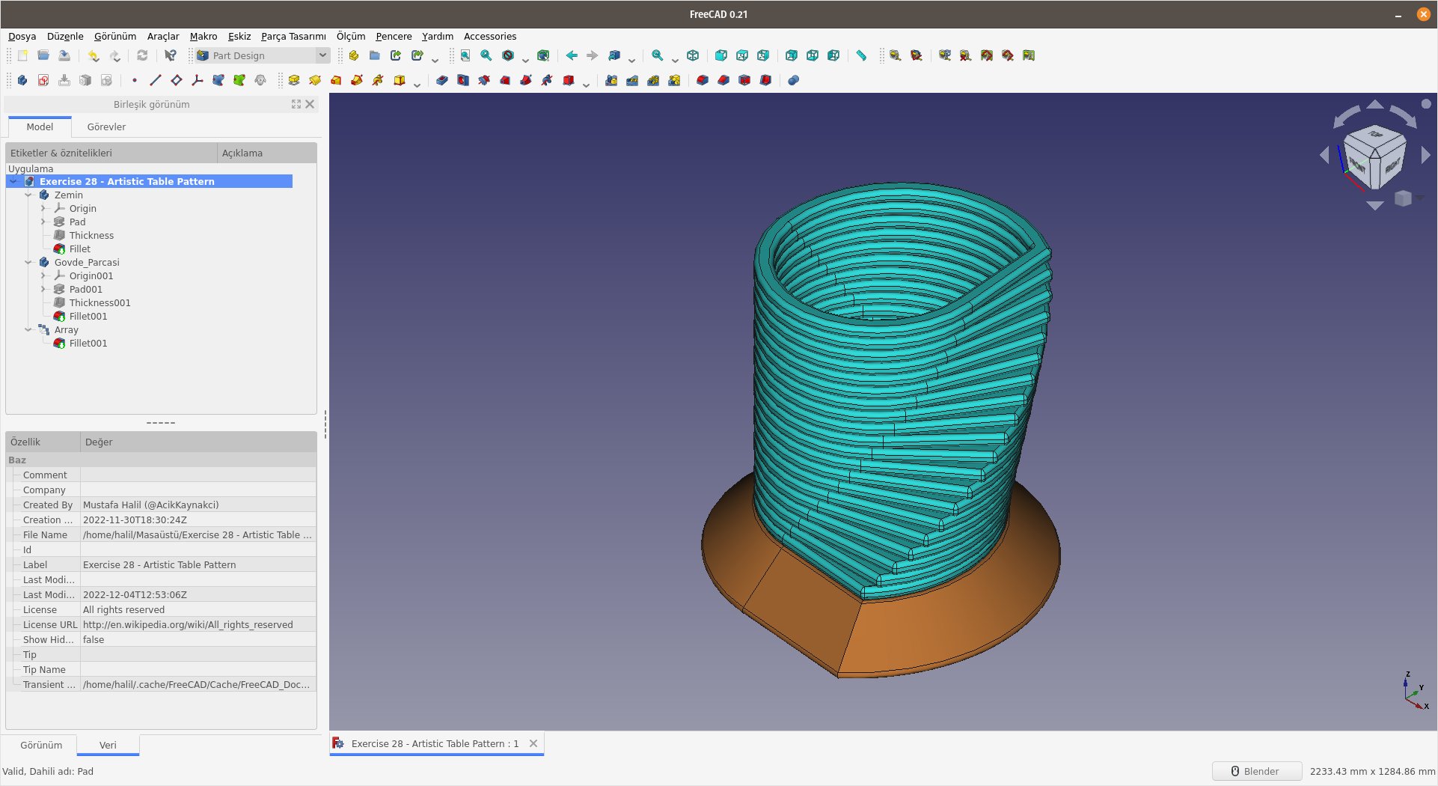Viewport: 1438px width, 786px height.
Task: Close the Birleşik görünüm panel
Action: pos(310,104)
